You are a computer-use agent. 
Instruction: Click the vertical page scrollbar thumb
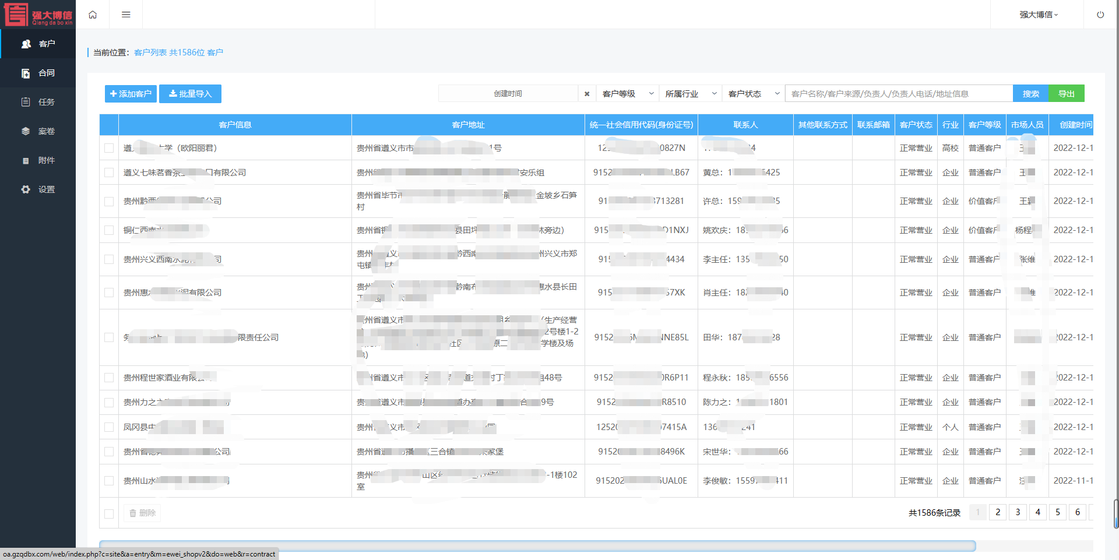(x=1116, y=514)
